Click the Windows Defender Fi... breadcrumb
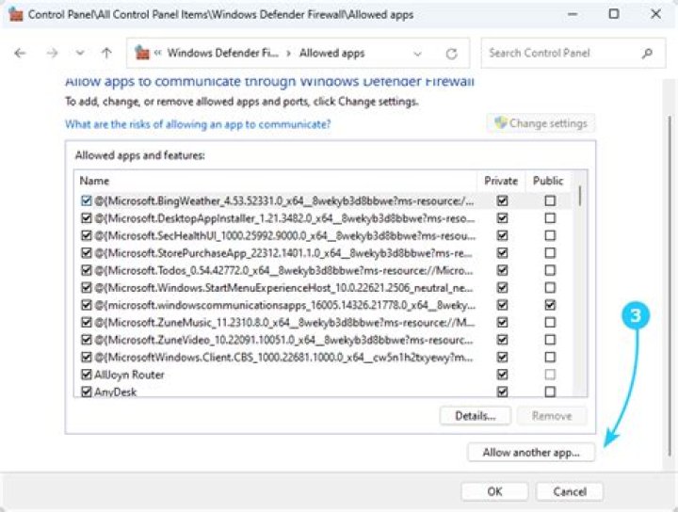 222,53
